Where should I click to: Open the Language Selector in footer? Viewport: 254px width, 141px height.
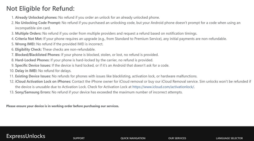click(229, 138)
